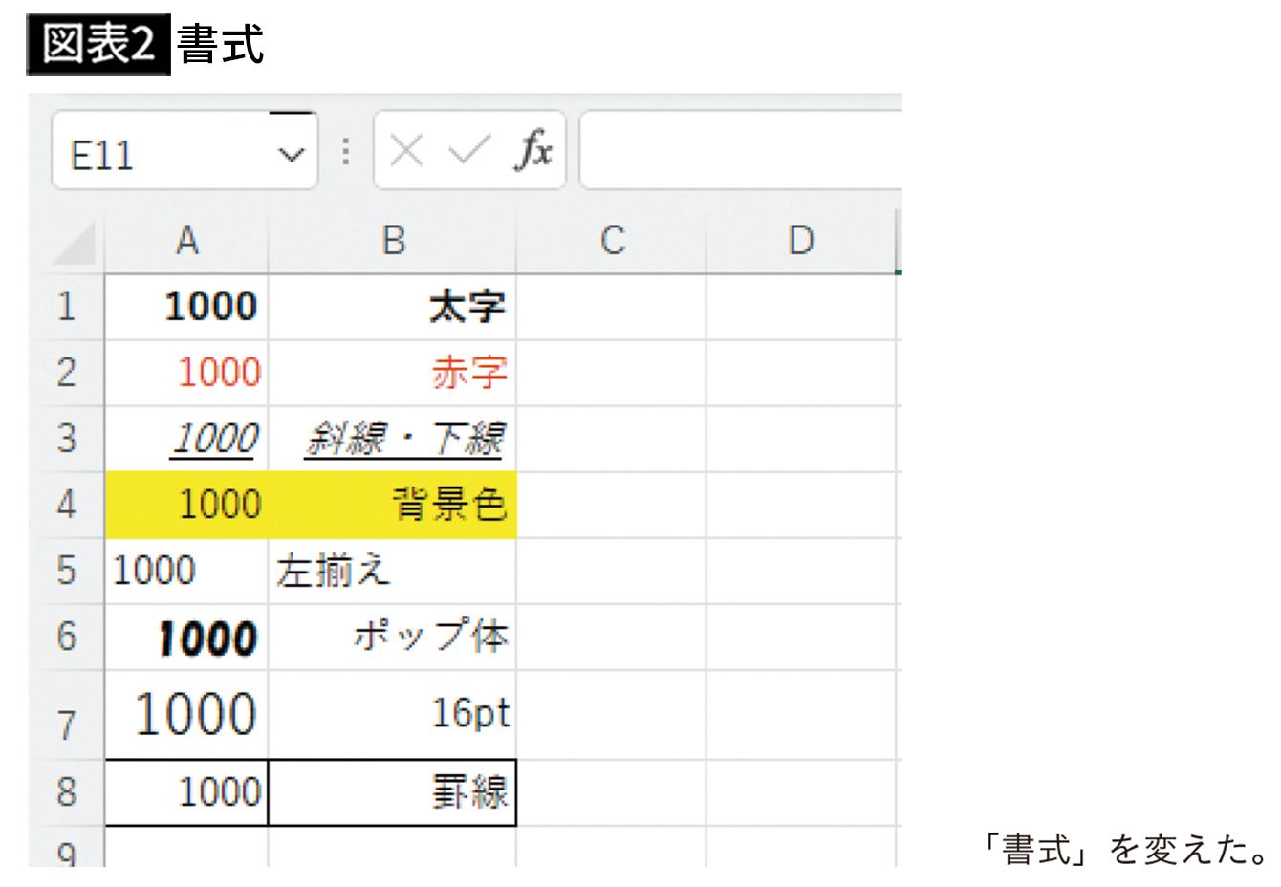The width and height of the screenshot is (1281, 887).
Task: Click the vertical dots handle beside Name Box
Action: click(346, 151)
